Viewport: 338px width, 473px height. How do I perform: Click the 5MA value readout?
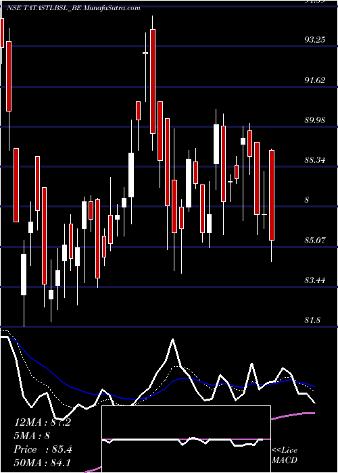32,436
